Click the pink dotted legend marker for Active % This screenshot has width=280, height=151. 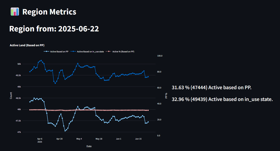click(x=109, y=52)
